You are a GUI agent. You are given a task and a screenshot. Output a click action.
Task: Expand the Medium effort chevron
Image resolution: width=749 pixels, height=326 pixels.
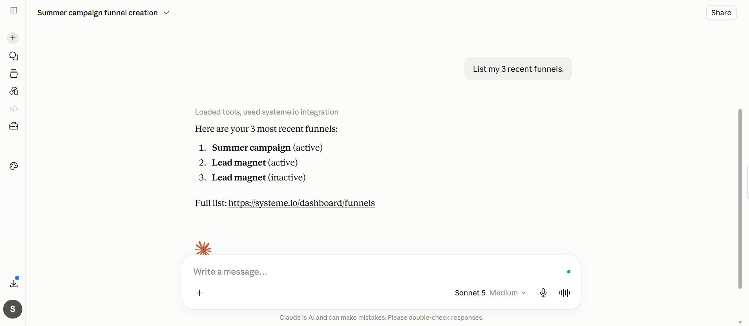coord(508,293)
